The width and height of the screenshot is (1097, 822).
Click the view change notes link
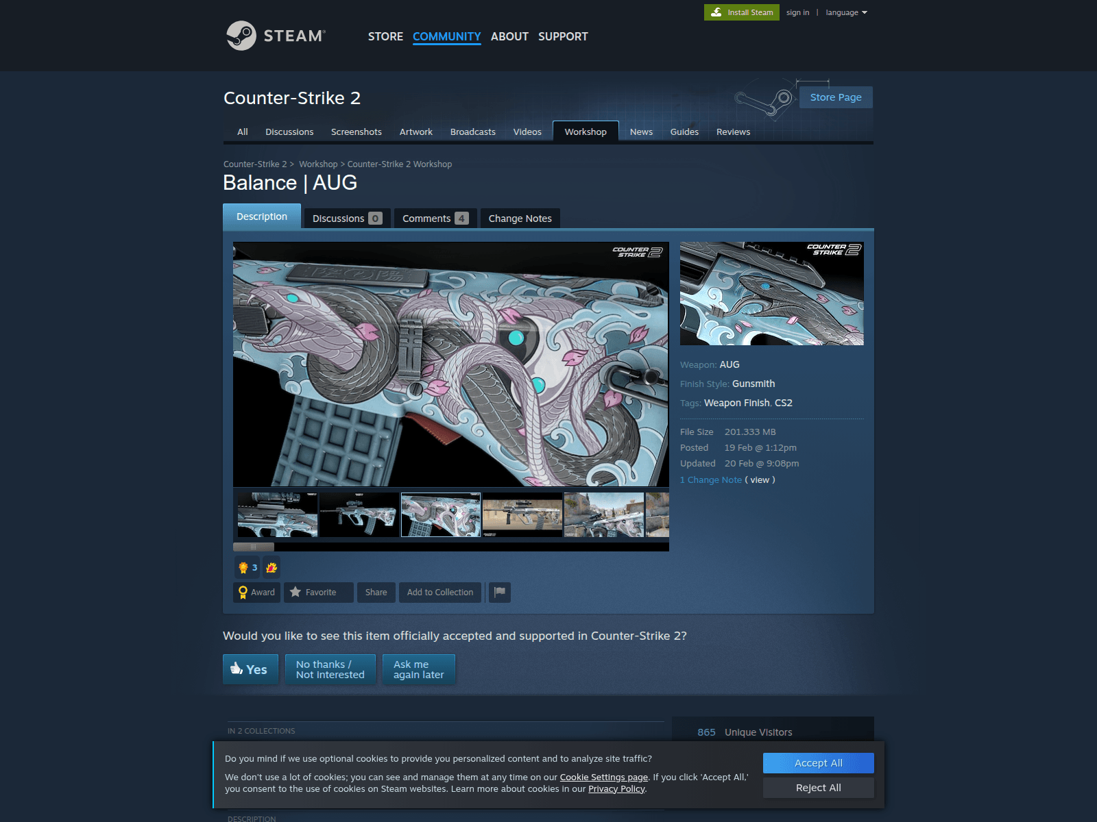(760, 480)
